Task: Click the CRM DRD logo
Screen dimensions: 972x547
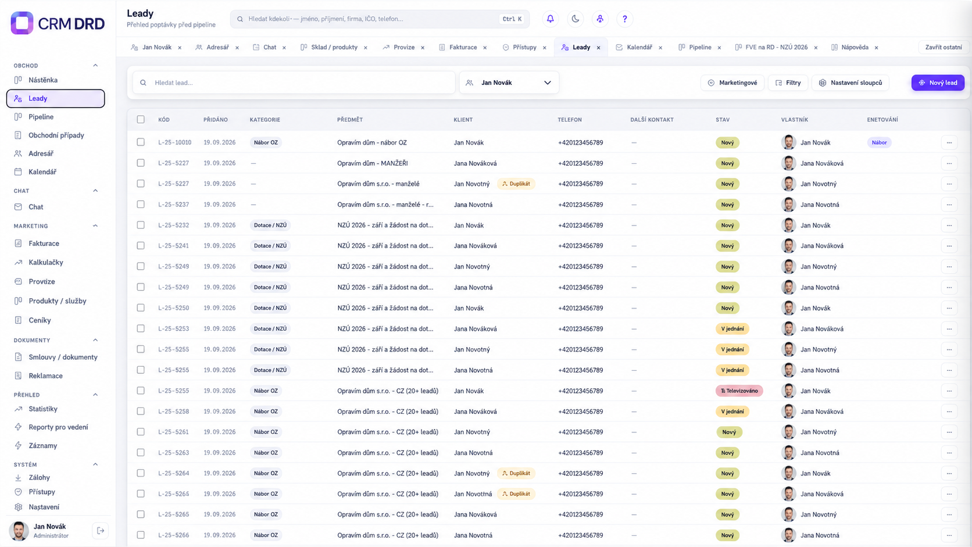Action: tap(57, 23)
